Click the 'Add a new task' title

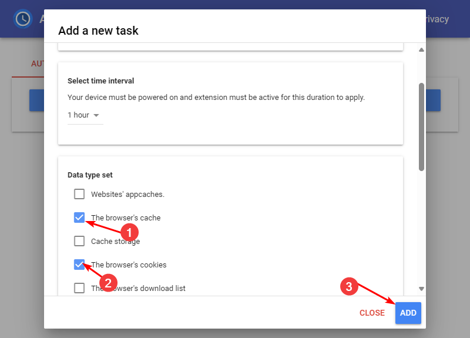click(x=98, y=31)
